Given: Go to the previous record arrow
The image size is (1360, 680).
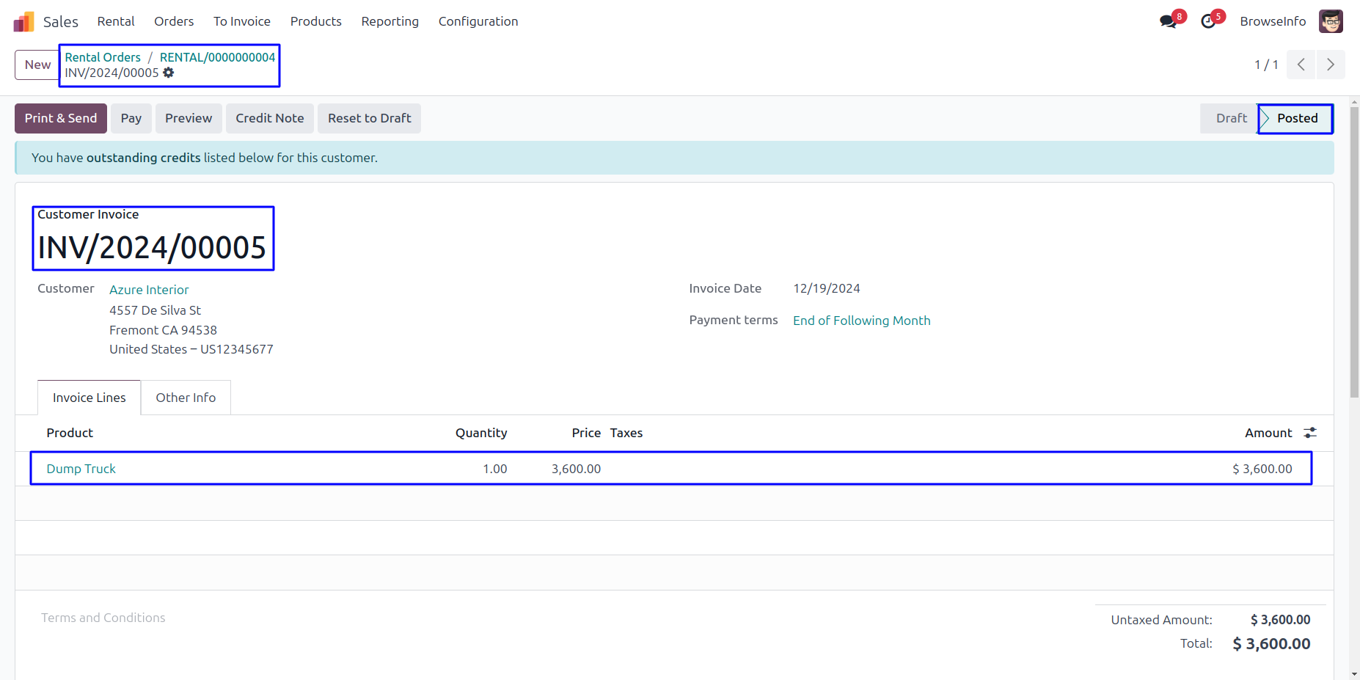Looking at the screenshot, I should coord(1301,65).
